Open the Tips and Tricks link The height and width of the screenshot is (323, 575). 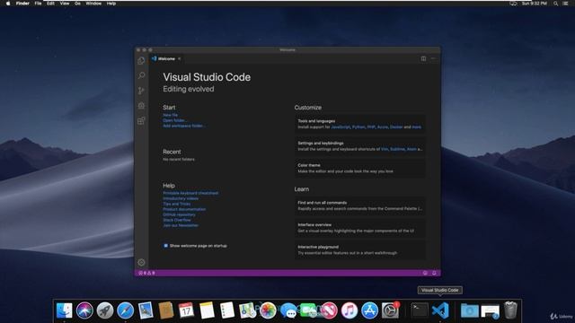[177, 204]
